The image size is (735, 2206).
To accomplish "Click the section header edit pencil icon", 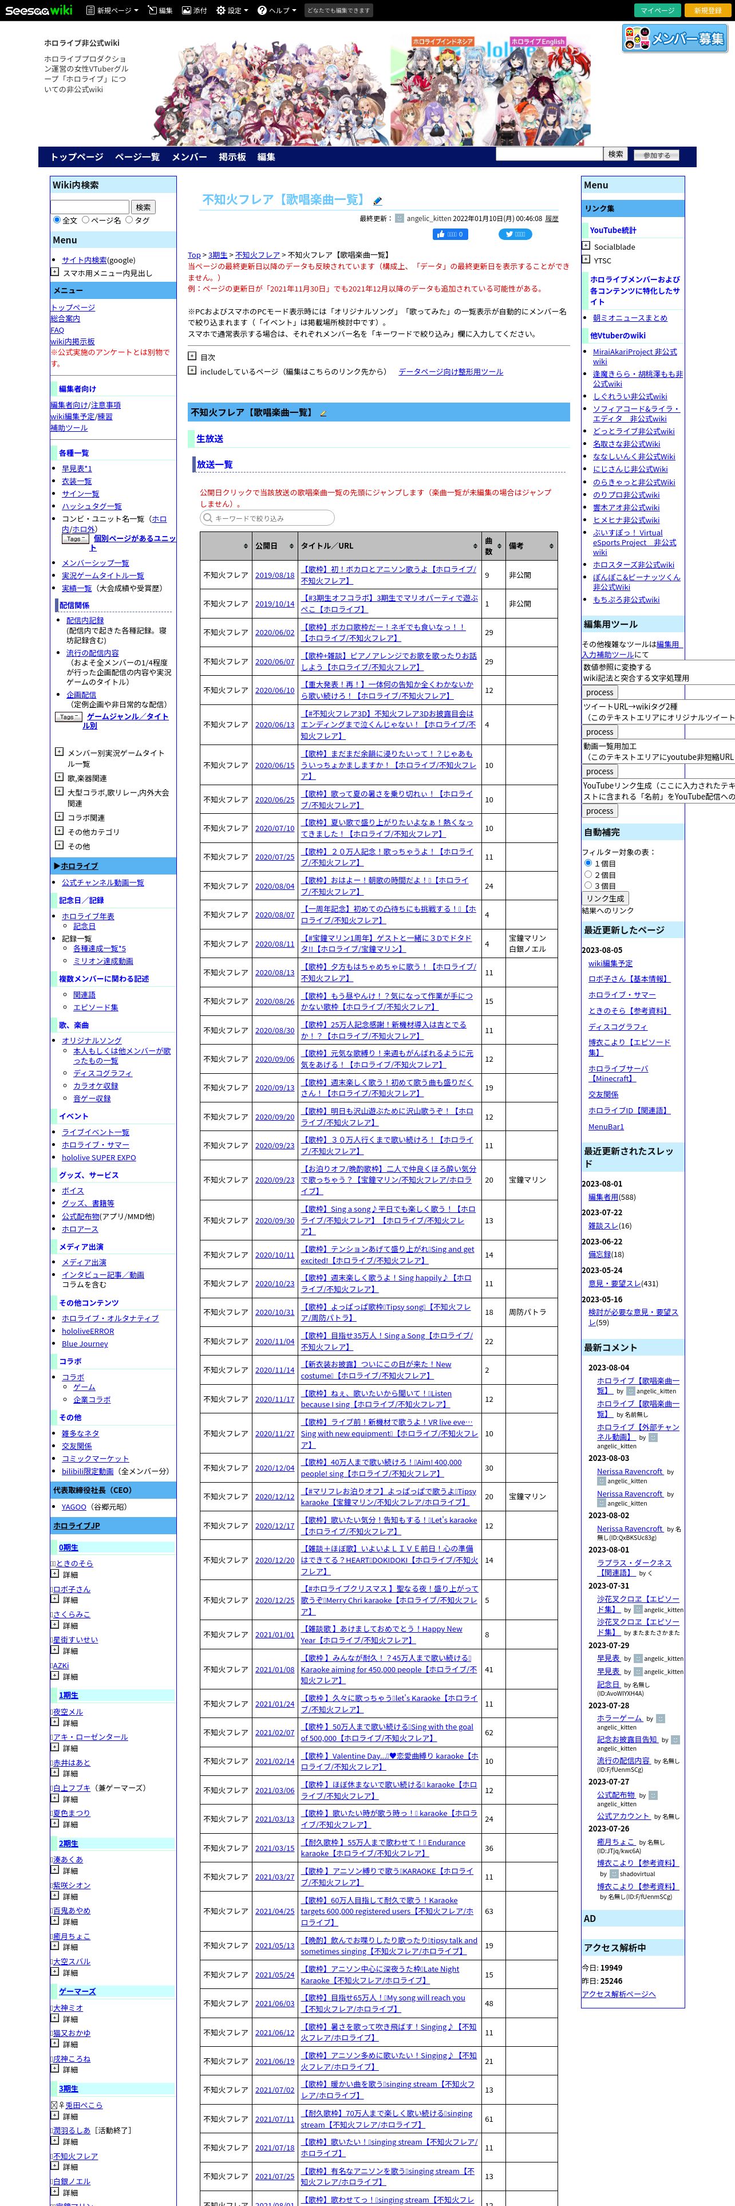I will [x=323, y=413].
